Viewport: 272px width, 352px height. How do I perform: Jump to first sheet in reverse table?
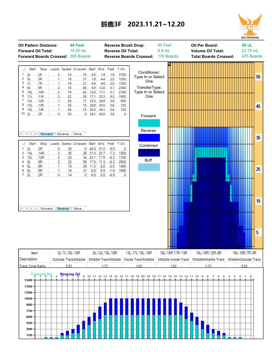[x=21, y=209]
